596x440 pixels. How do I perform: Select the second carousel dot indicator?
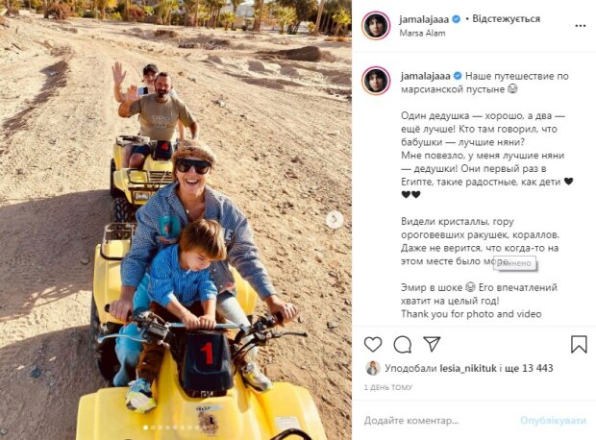click(x=153, y=428)
